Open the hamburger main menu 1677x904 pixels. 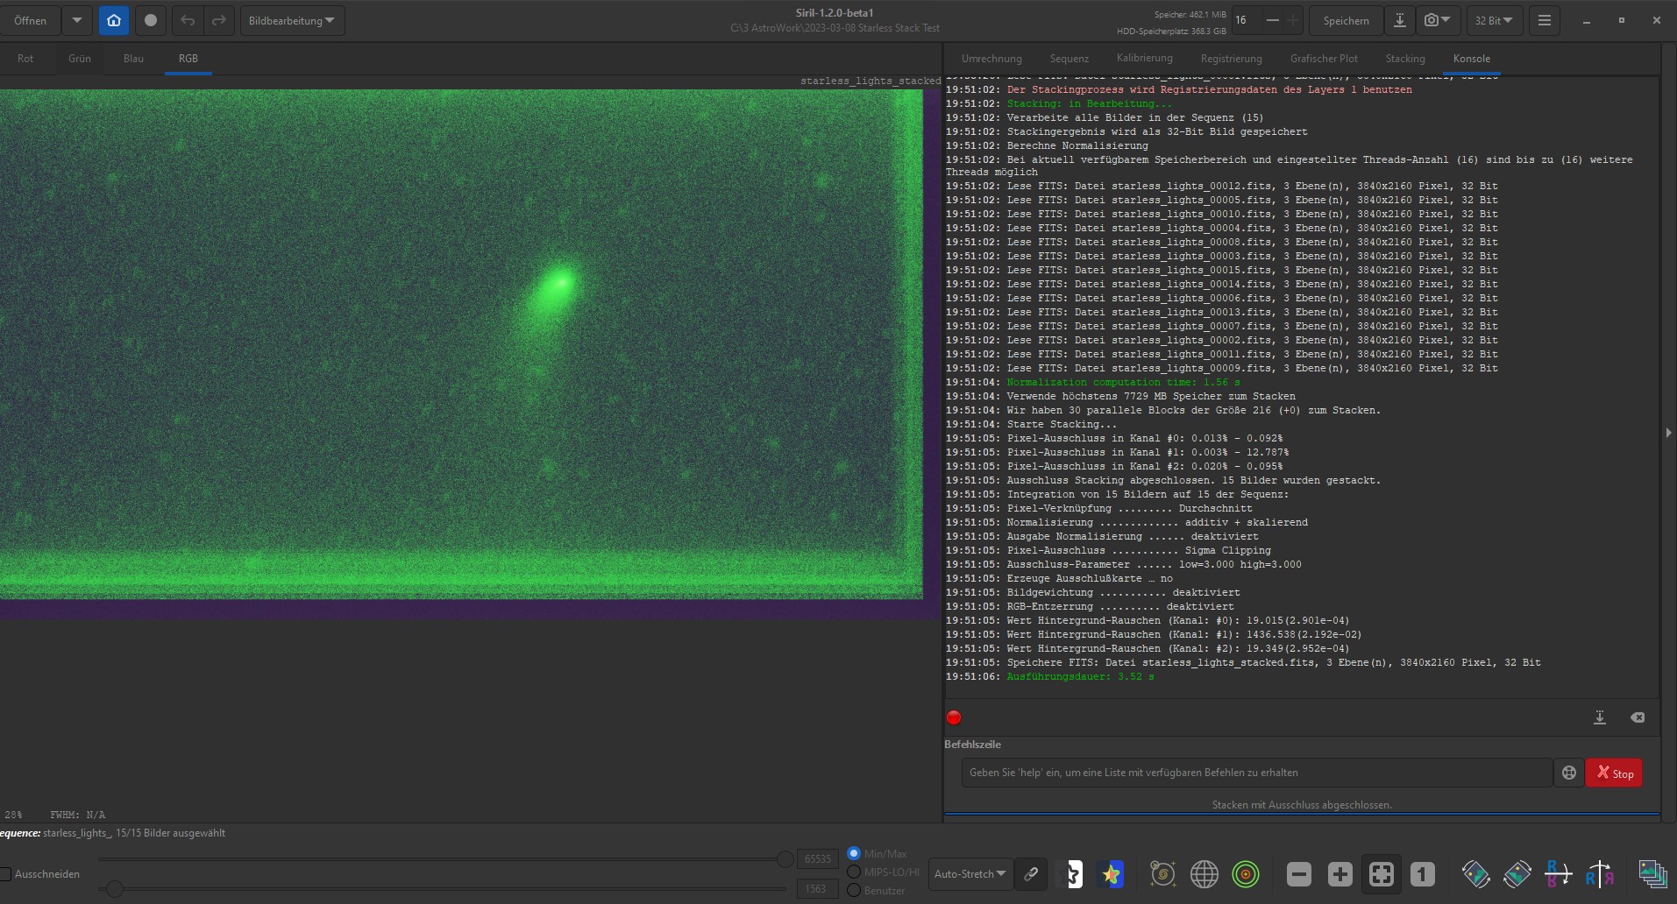point(1545,20)
